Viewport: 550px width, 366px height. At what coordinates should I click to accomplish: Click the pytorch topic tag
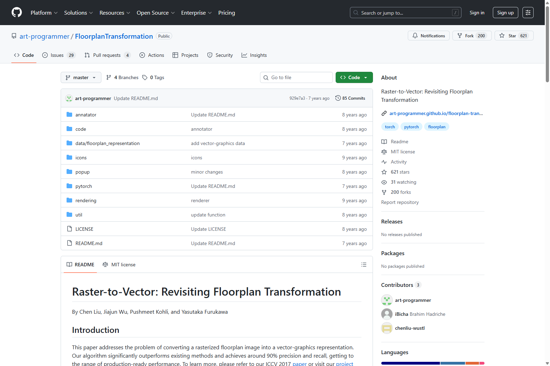coord(411,127)
